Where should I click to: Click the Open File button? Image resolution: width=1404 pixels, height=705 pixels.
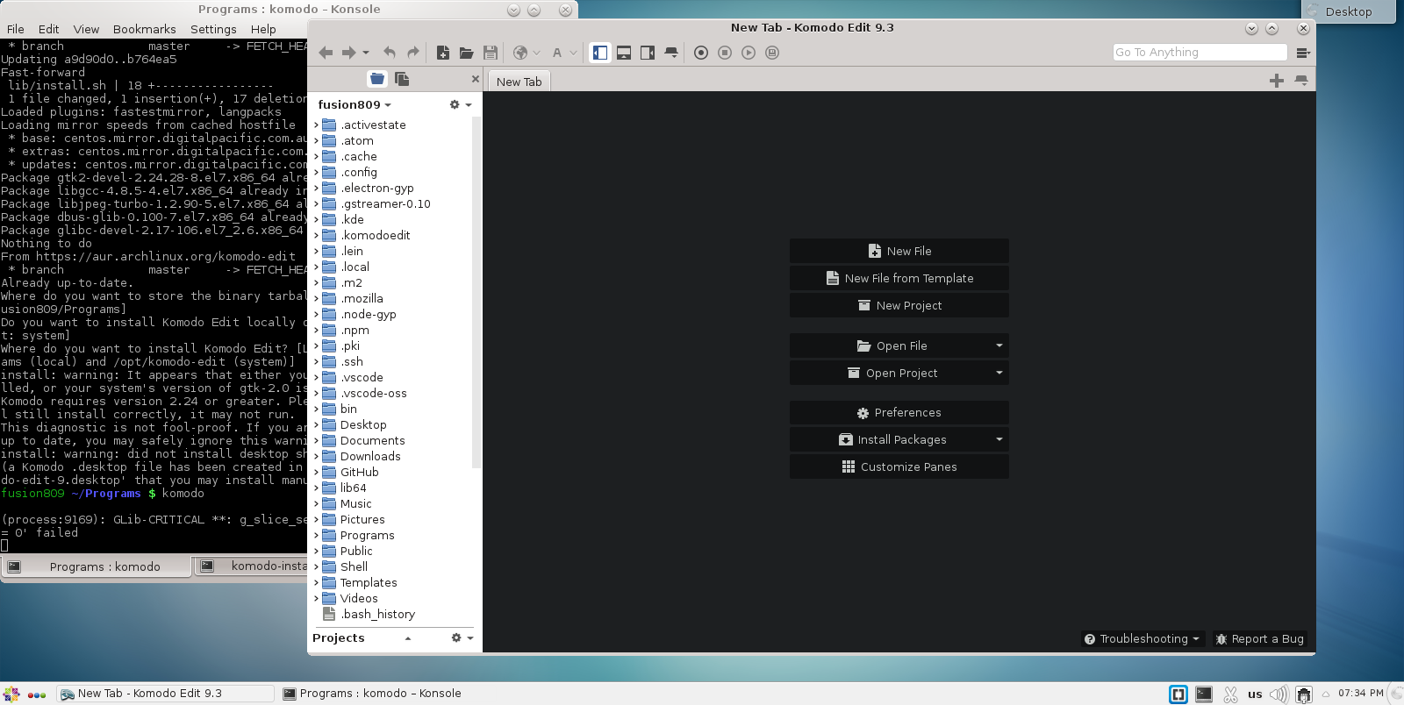pyautogui.click(x=891, y=345)
